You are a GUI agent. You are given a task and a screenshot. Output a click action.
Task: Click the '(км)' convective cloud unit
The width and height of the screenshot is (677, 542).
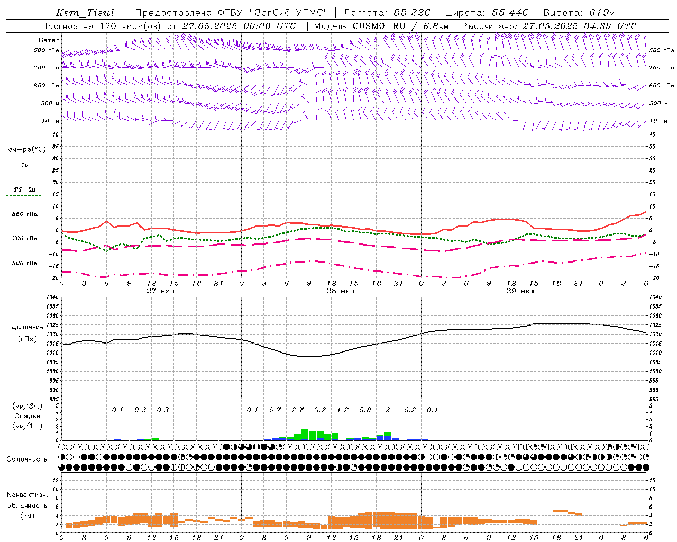tap(27, 516)
